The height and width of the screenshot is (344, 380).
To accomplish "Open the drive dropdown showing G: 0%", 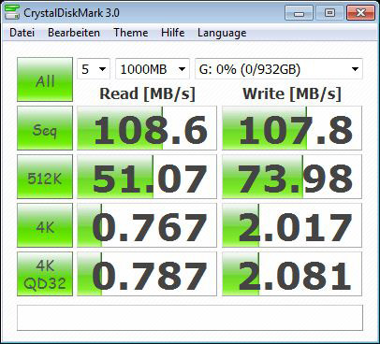I will [x=279, y=69].
